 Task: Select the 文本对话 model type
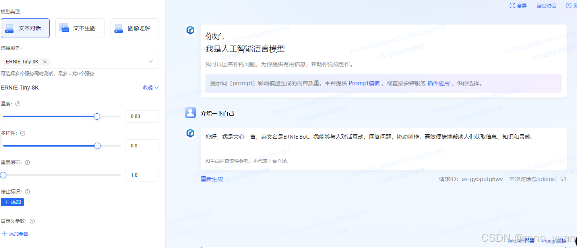(25, 28)
